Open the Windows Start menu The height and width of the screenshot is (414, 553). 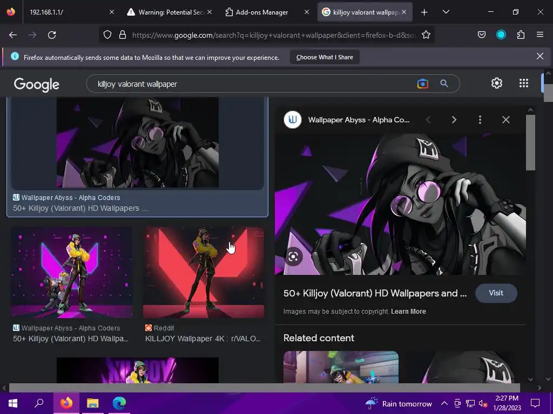(13, 403)
